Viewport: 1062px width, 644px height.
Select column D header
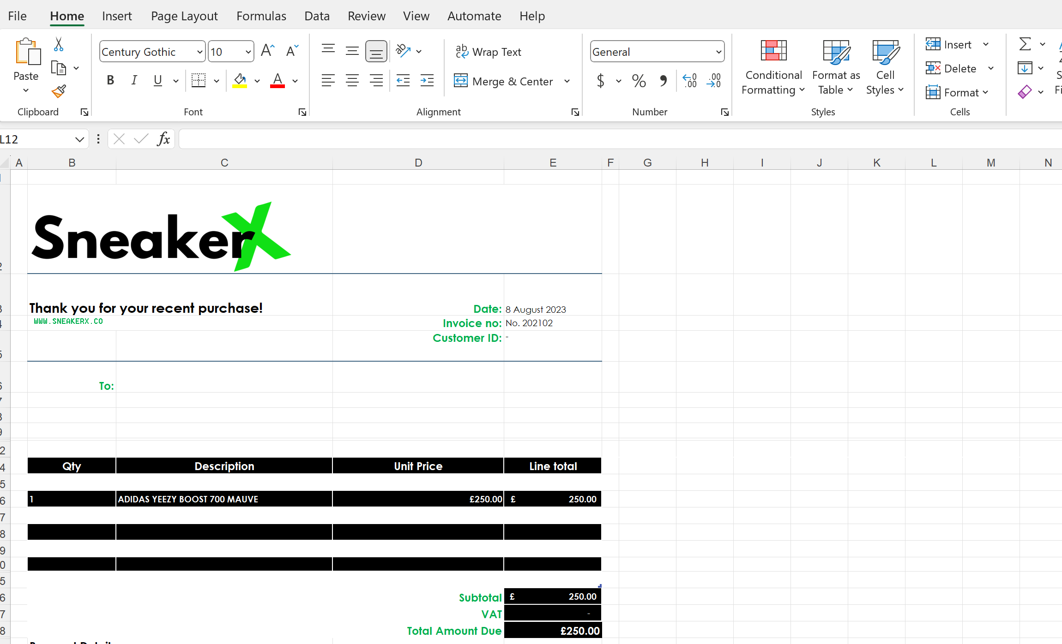(418, 163)
